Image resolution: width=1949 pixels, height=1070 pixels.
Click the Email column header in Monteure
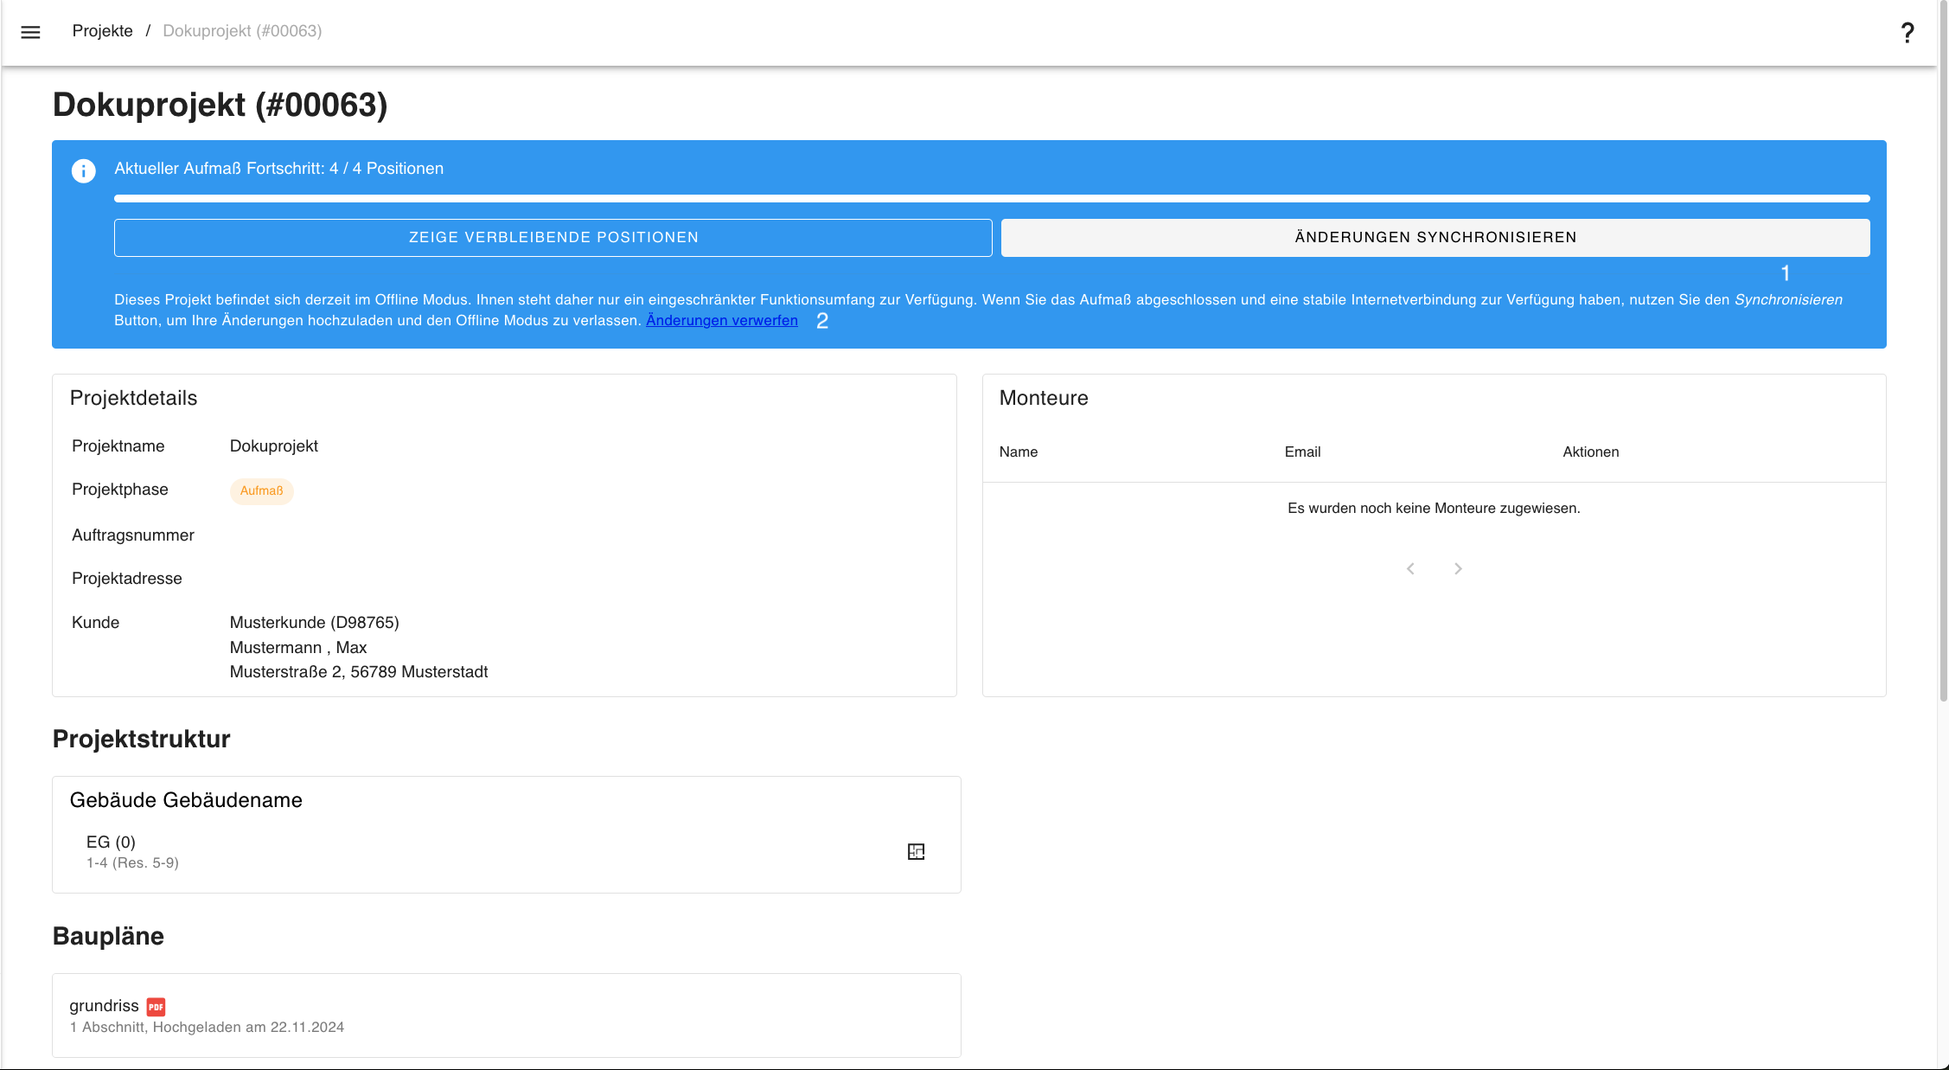tap(1302, 452)
